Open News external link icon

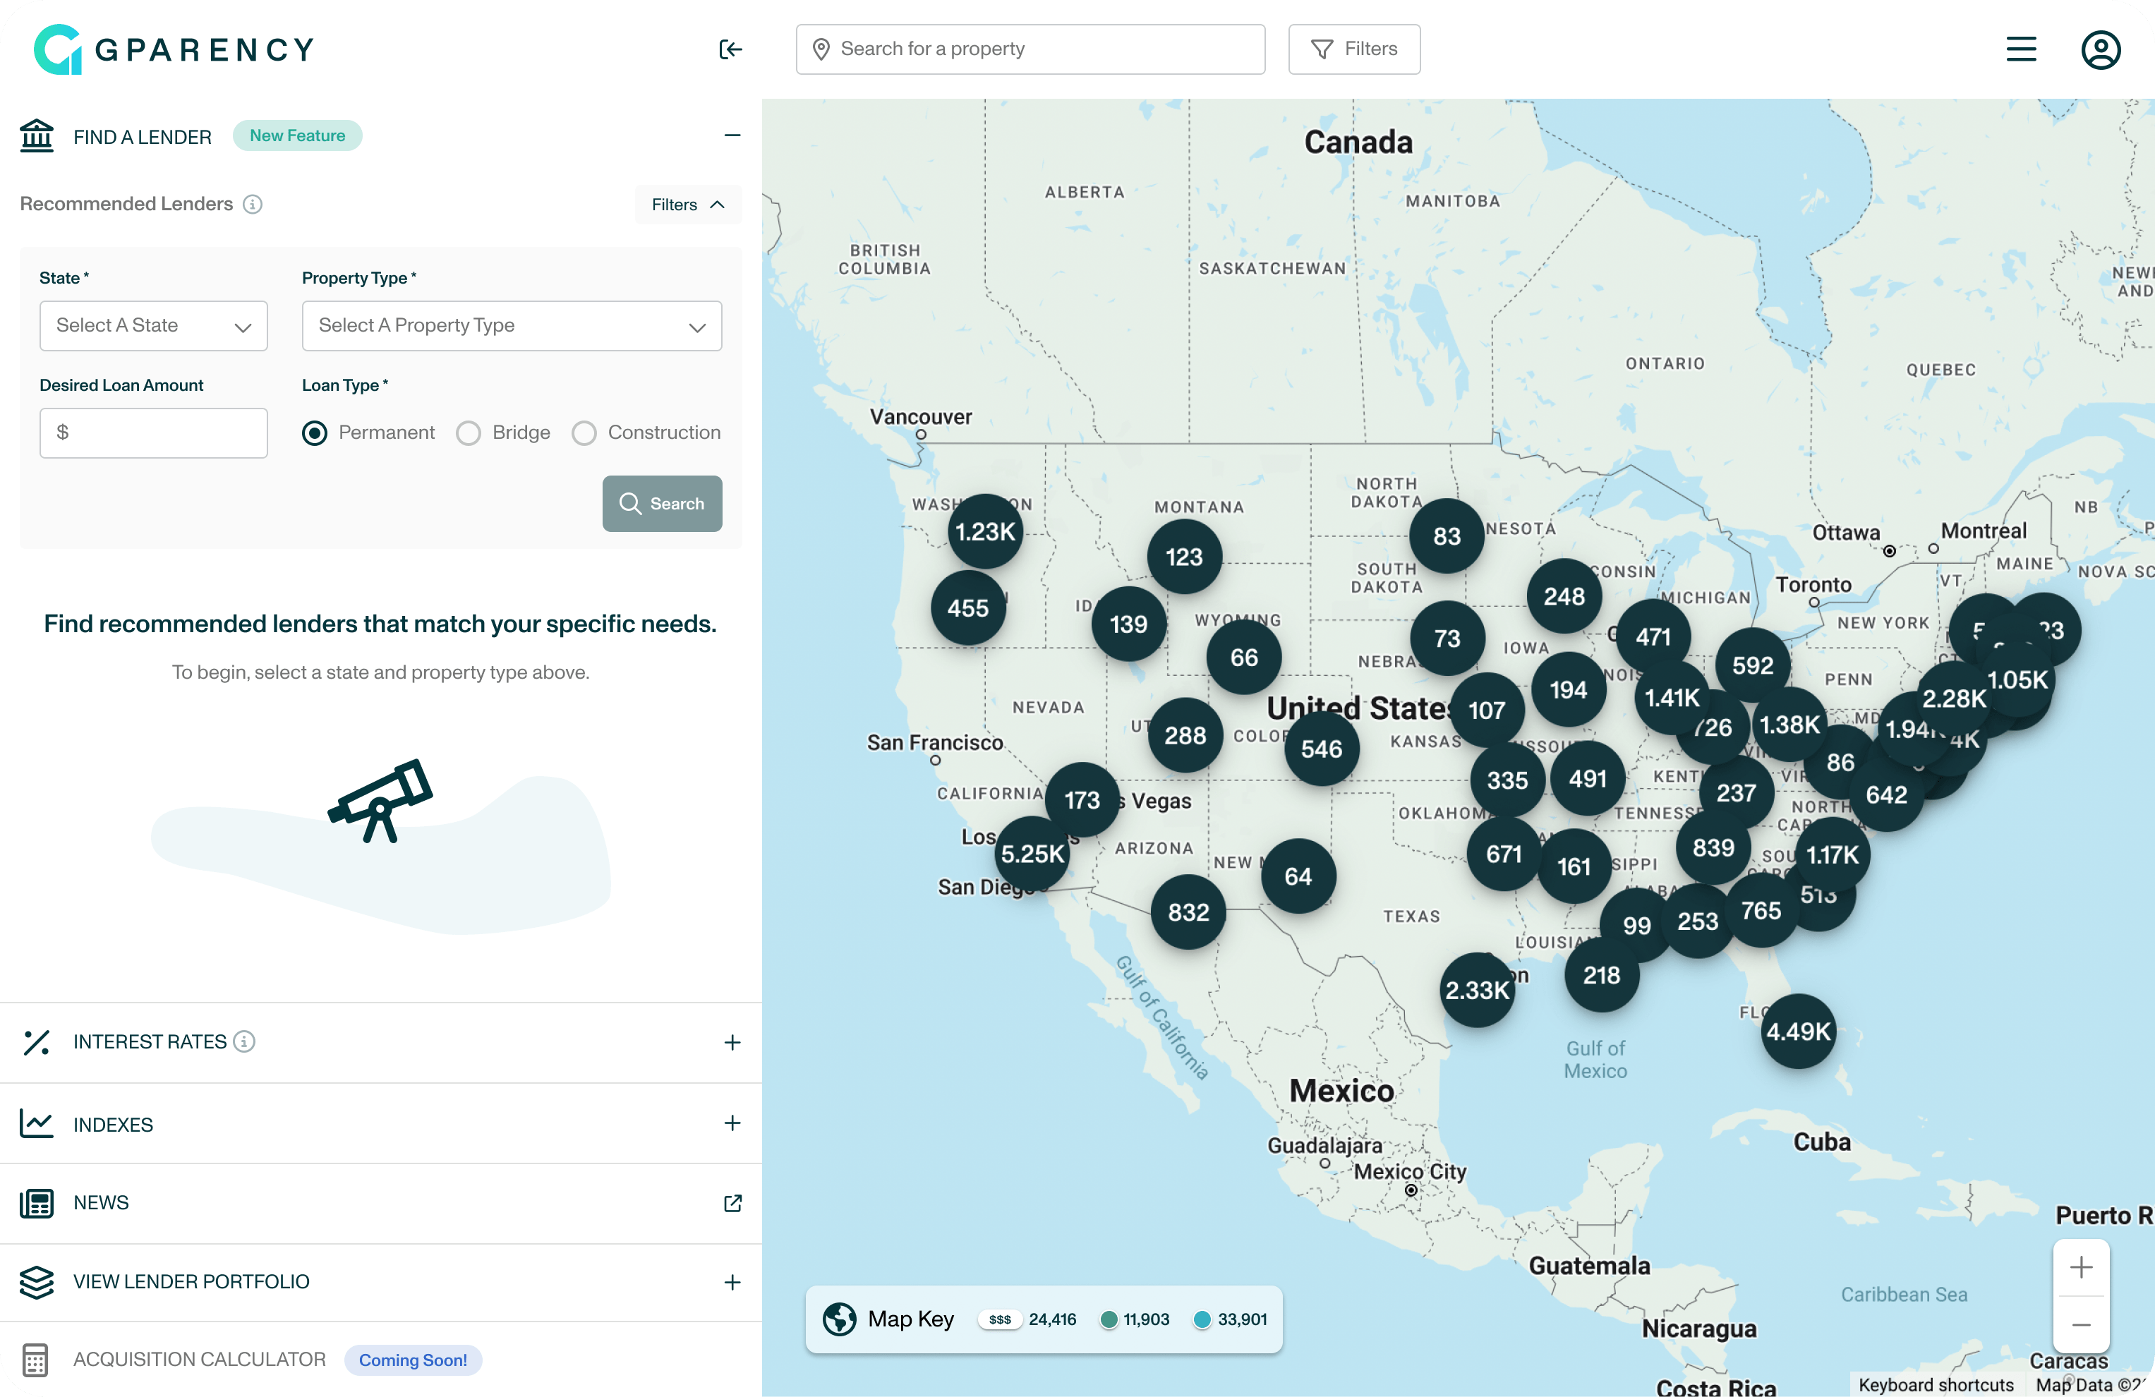732,1202
